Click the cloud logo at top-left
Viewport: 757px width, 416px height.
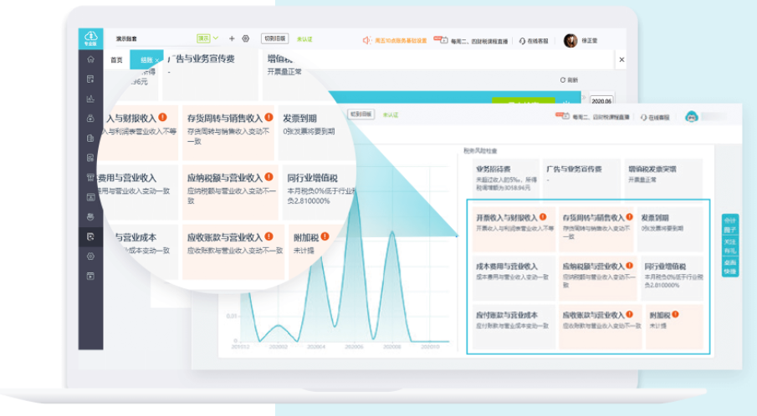tap(90, 38)
